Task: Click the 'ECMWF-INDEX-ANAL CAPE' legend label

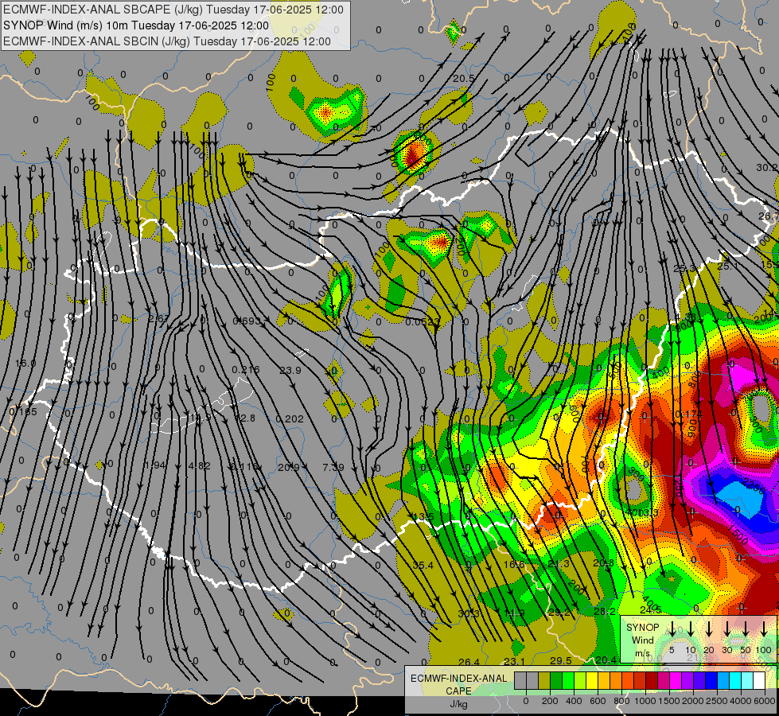Action: (x=458, y=684)
